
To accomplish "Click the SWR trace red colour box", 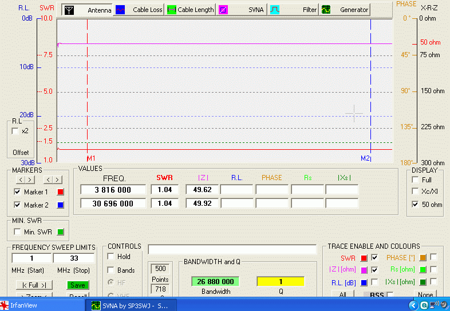I will point(364,258).
